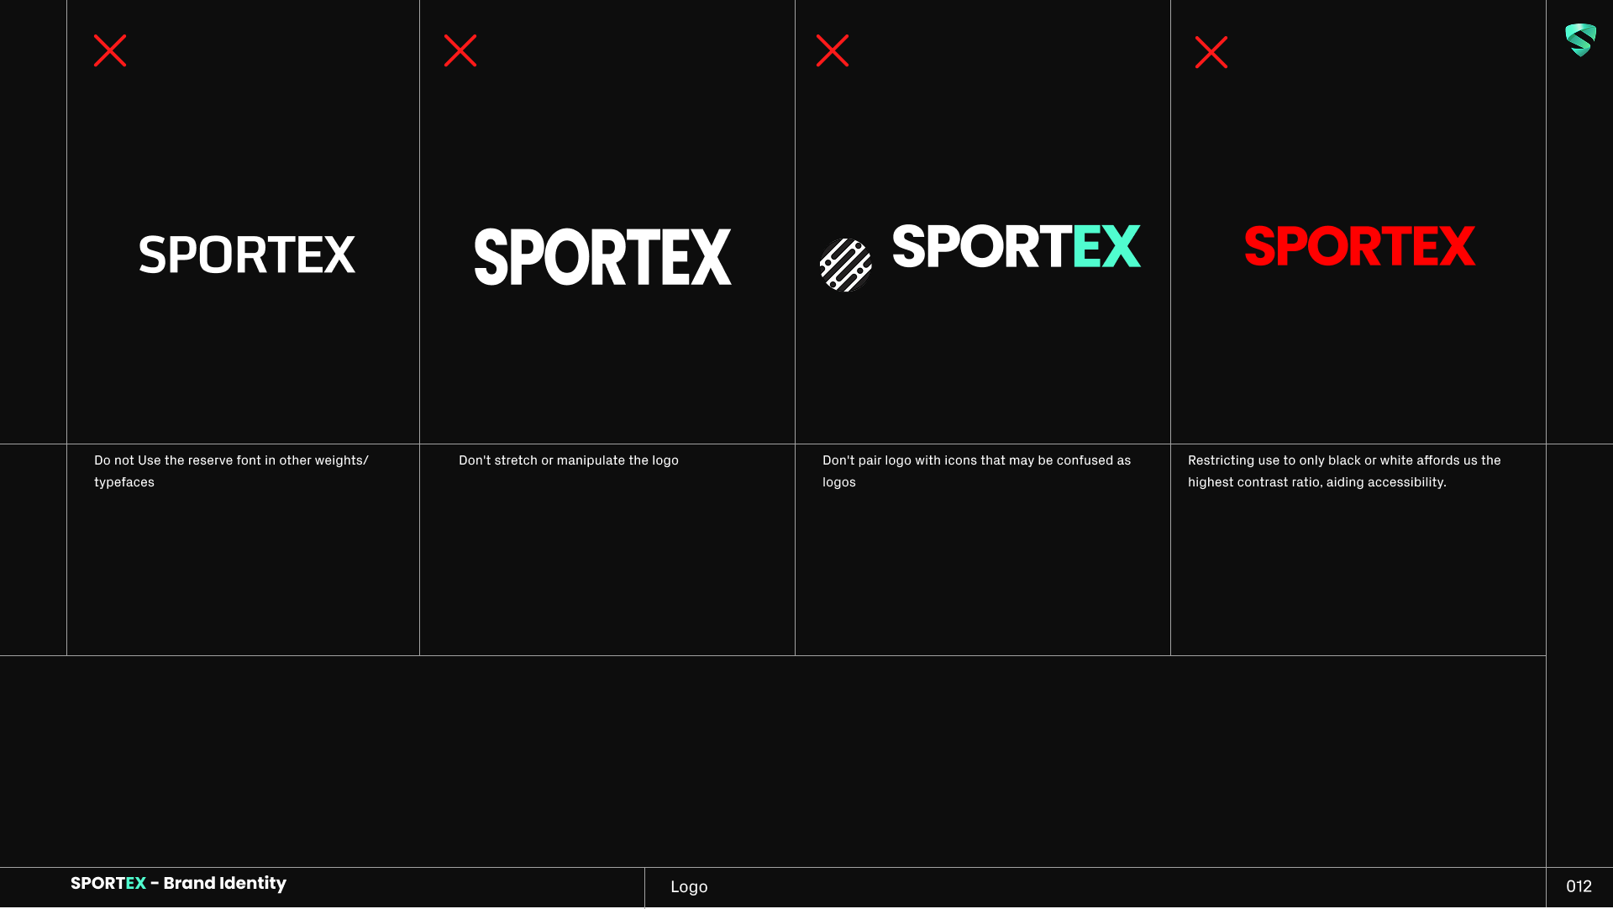This screenshot has height=909, width=1613.
Task: Click the word 'typefaces' in first caption
Action: click(x=124, y=482)
